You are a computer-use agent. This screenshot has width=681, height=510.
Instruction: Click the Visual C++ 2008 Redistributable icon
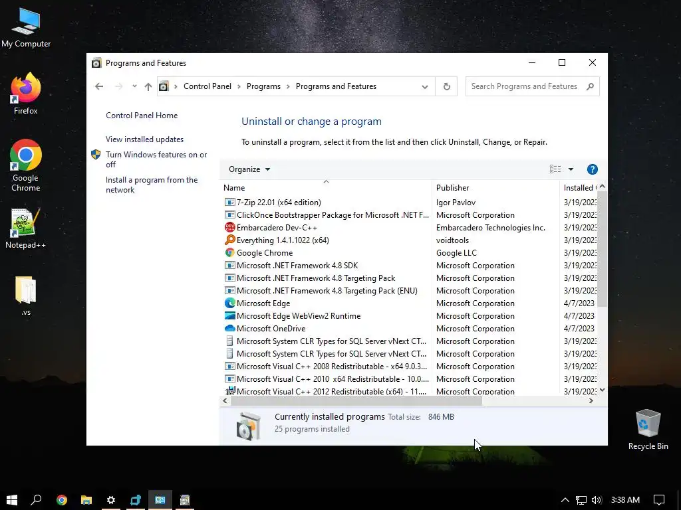tap(229, 366)
